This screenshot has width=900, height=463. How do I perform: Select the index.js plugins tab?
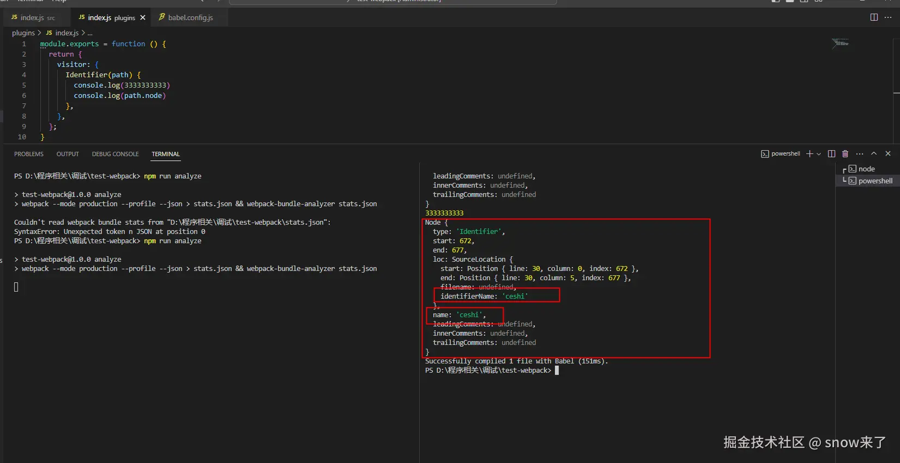pyautogui.click(x=111, y=17)
